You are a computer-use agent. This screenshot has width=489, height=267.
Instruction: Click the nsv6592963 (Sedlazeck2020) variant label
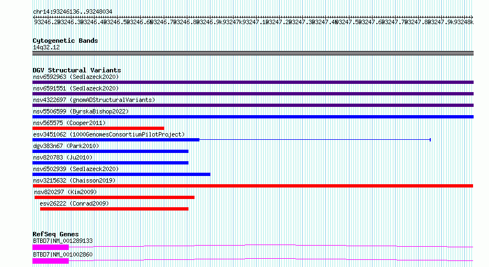[76, 77]
